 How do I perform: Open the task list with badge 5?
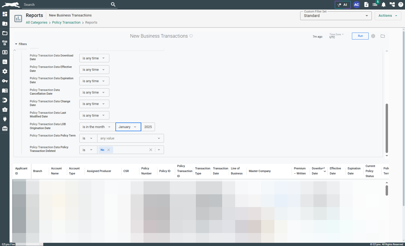click(x=375, y=5)
